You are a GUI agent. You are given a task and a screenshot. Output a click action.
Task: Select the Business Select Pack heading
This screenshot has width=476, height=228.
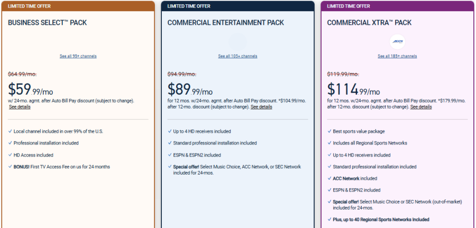pos(48,23)
